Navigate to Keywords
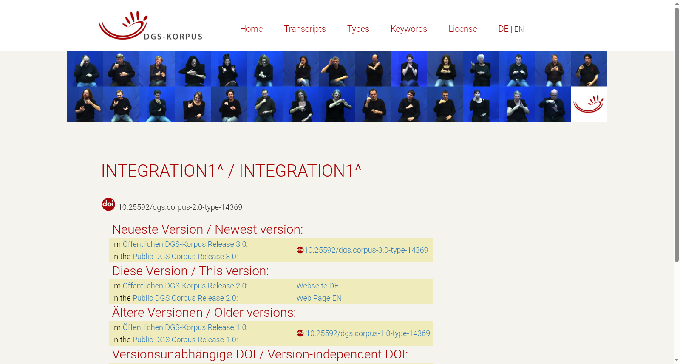Image resolution: width=680 pixels, height=364 pixels. (409, 29)
